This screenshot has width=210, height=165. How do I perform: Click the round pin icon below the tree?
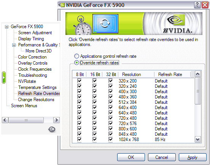(52, 129)
